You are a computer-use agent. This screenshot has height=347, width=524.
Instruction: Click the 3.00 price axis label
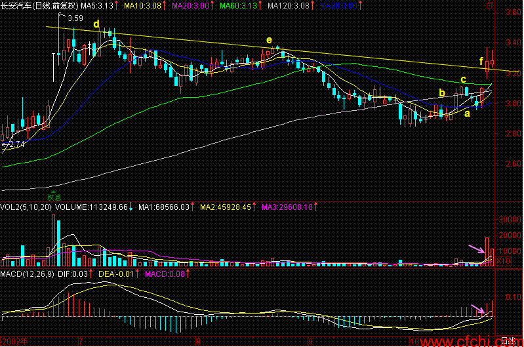[514, 103]
